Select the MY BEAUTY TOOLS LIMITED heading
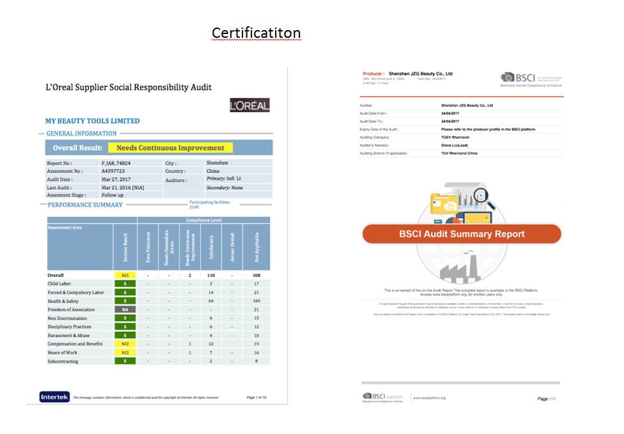The image size is (624, 434). click(92, 121)
